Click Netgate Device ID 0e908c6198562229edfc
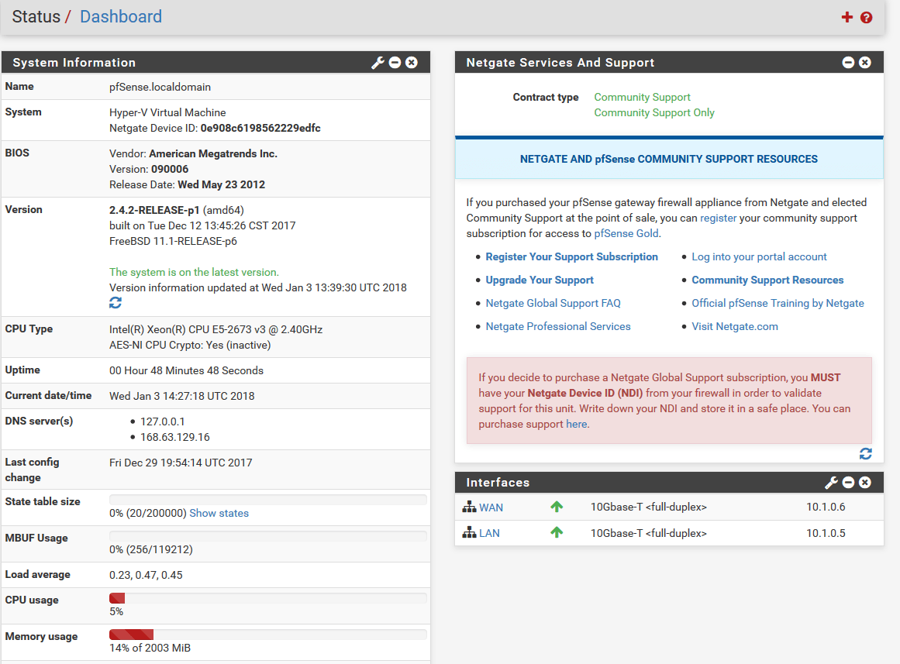Viewport: 900px width, 664px height. coord(260,128)
